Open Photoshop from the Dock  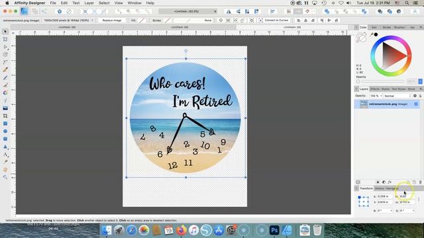coord(274,230)
